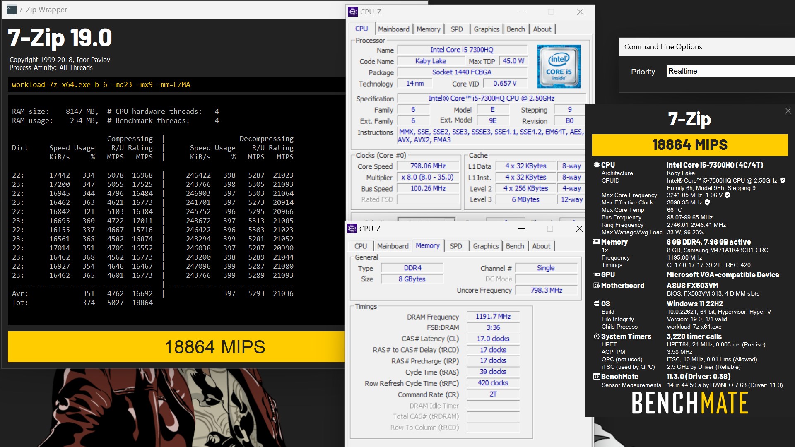Click the Core VID 0.657 V value
The height and width of the screenshot is (447, 795).
point(505,83)
